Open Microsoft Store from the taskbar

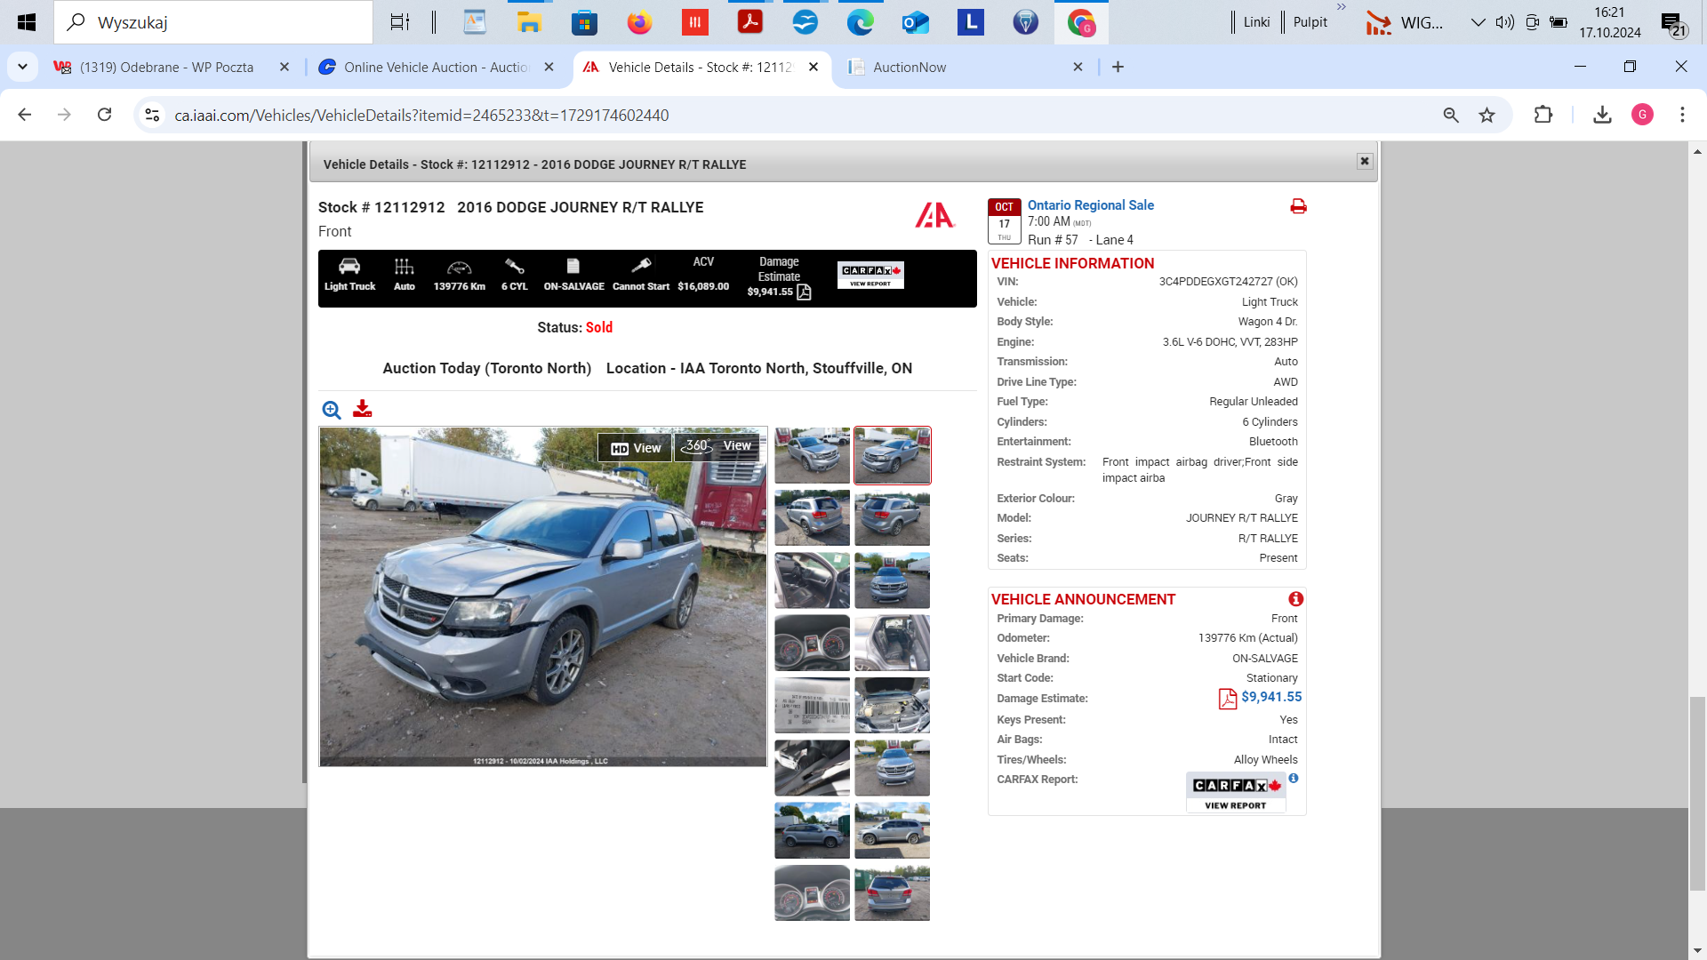(x=584, y=22)
